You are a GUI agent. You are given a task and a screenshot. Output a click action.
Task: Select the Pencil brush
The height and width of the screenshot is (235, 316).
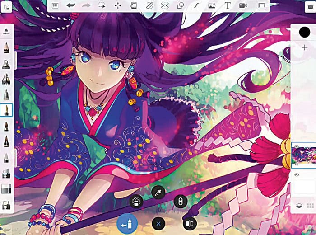[6, 47]
